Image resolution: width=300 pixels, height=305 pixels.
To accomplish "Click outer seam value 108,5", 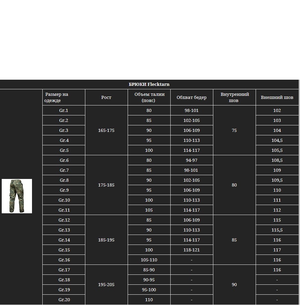I will coord(277,160).
